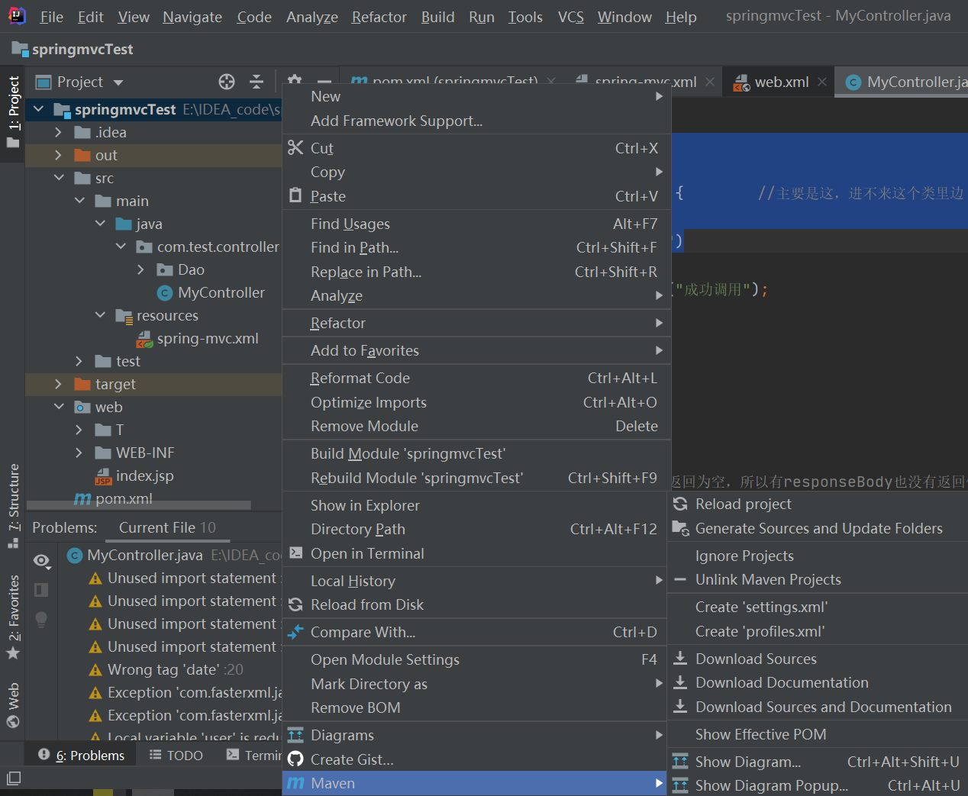
Task: Click the Reload project refresh icon
Action: 680,504
